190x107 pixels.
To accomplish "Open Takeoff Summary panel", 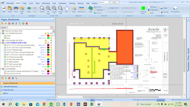I will (x=27, y=87).
